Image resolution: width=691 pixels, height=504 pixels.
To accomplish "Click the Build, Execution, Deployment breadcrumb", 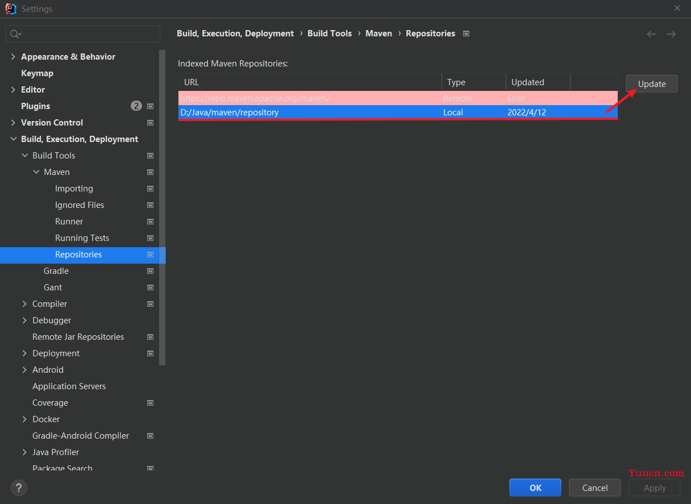I will click(235, 34).
